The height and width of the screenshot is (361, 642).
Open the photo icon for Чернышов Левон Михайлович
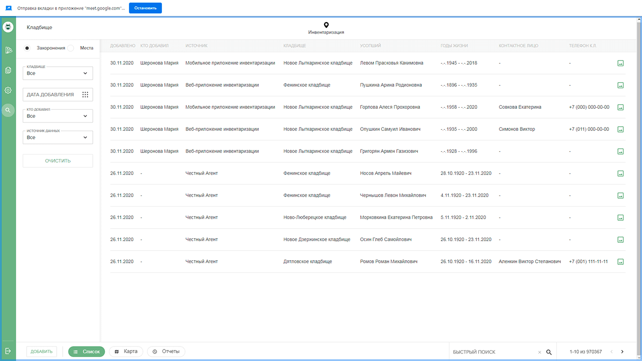(620, 196)
